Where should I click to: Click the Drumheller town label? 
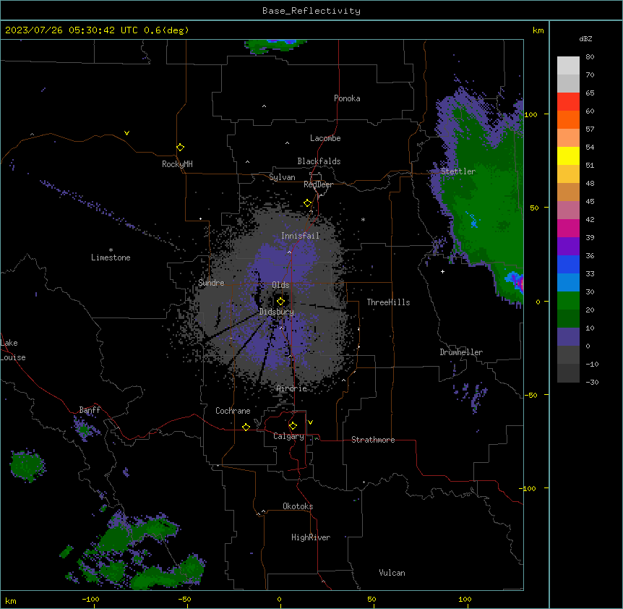(461, 352)
